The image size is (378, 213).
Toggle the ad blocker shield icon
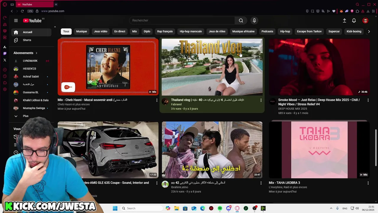[x=318, y=11]
